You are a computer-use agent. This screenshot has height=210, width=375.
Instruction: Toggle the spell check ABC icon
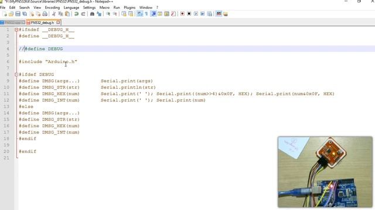pyautogui.click(x=219, y=14)
